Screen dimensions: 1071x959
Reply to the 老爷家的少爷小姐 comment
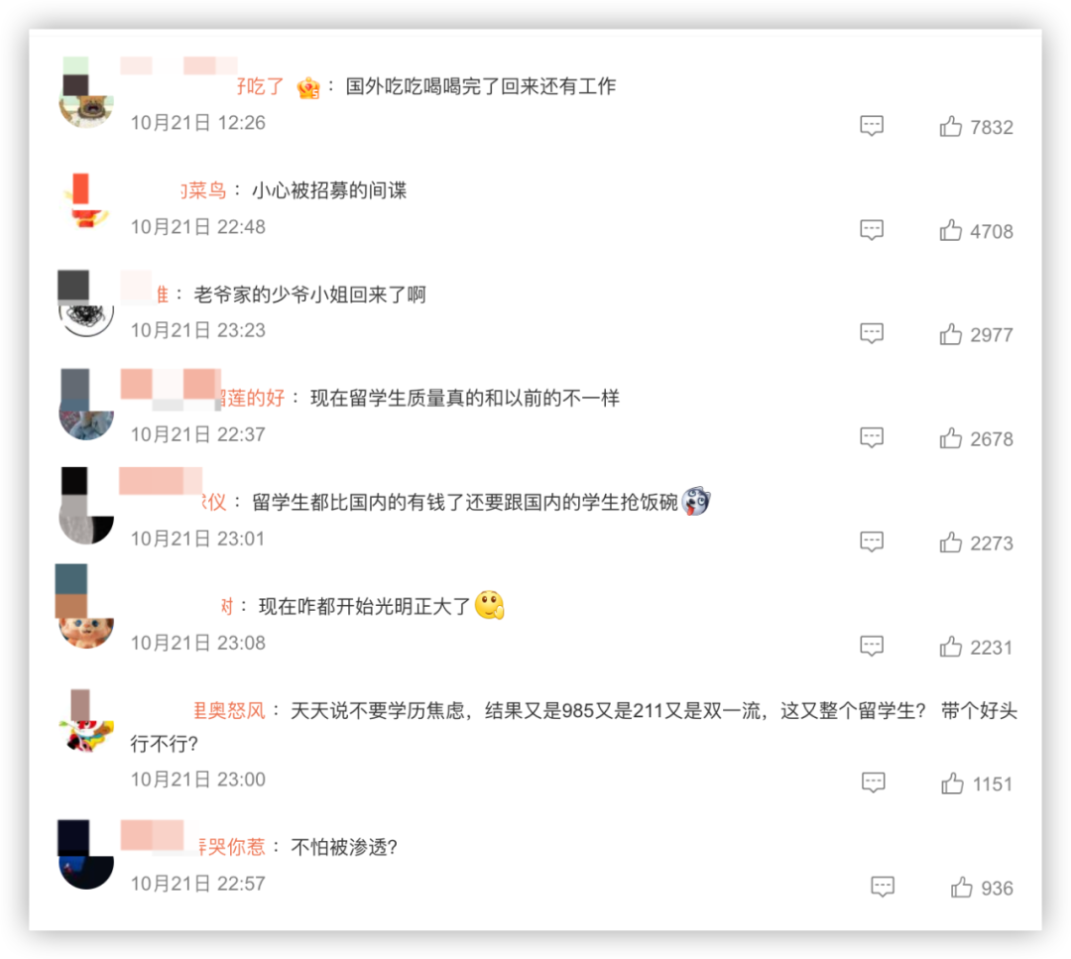pos(872,334)
